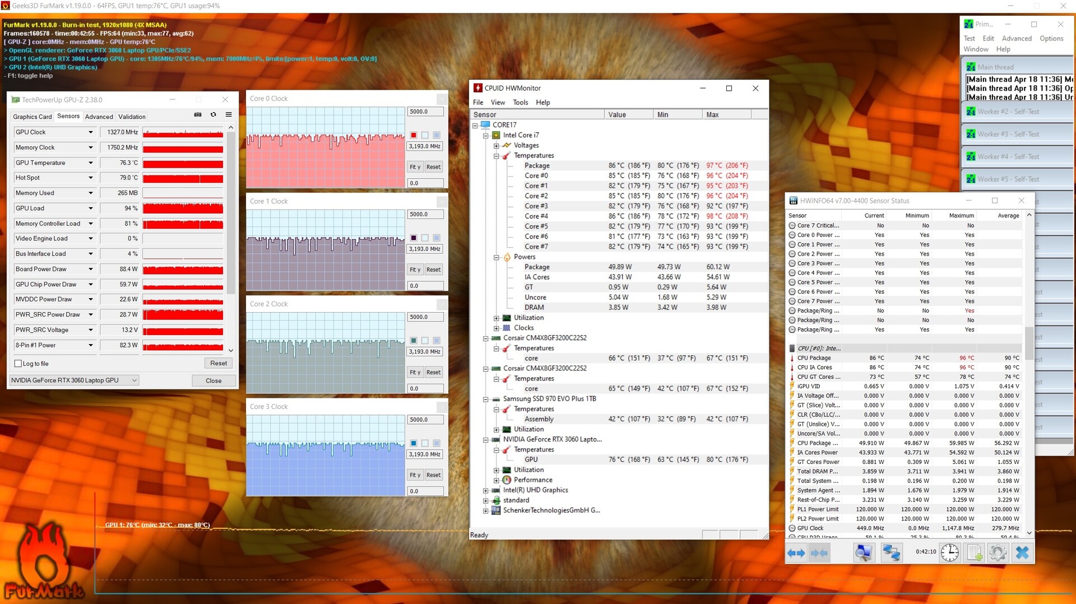Image resolution: width=1076 pixels, height=604 pixels.
Task: Select Prime95 Worker #5 Self-Test icon
Action: 971,179
